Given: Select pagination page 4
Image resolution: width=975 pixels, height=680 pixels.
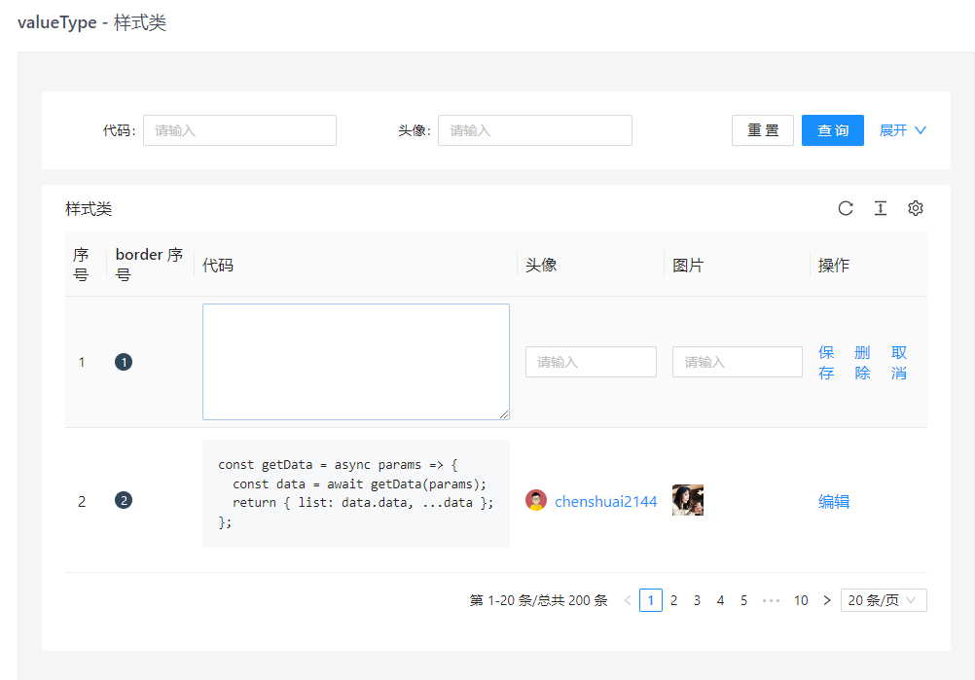Looking at the screenshot, I should tap(721, 600).
